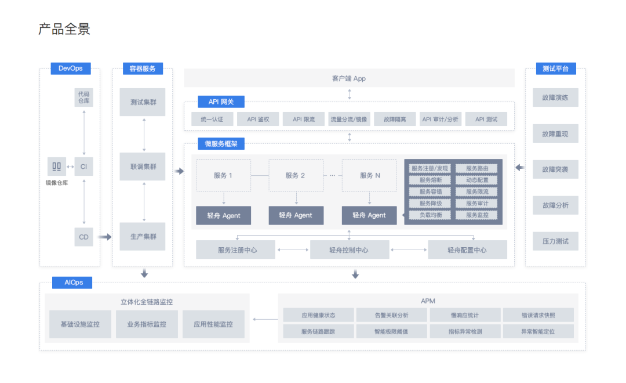Open the 服务注册中心 block

pos(235,250)
